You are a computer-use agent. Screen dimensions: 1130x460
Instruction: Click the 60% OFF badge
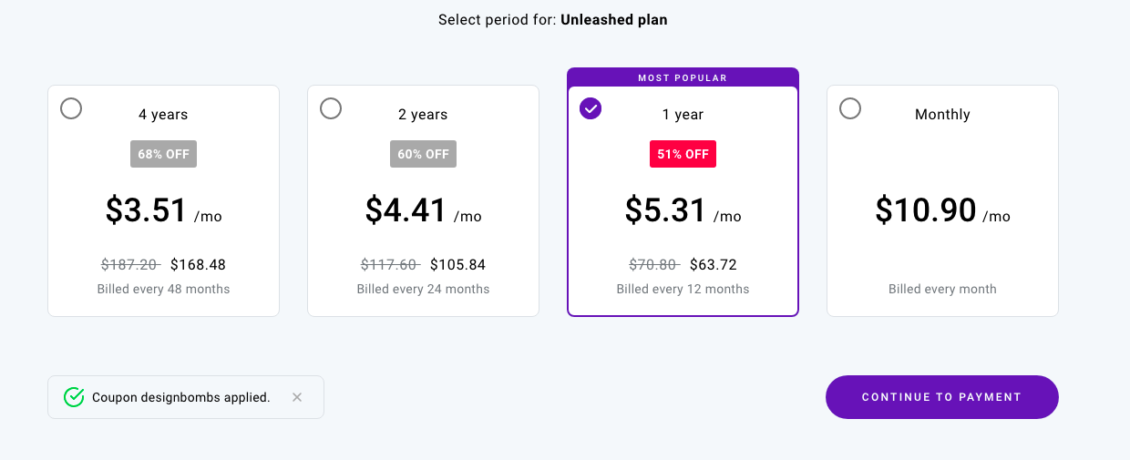[423, 154]
